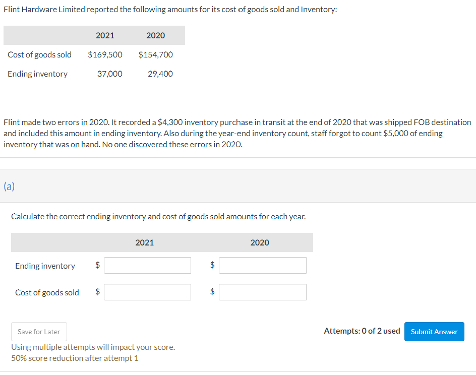
Task: Click the Attempts: 0 of 2 used text
Action: tap(362, 331)
